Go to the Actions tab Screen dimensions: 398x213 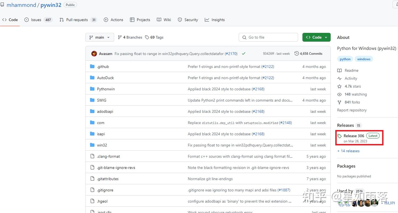pos(114,20)
